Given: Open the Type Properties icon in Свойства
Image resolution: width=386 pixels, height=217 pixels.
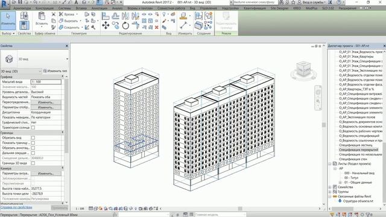Looking at the screenshot, I should [24, 16].
